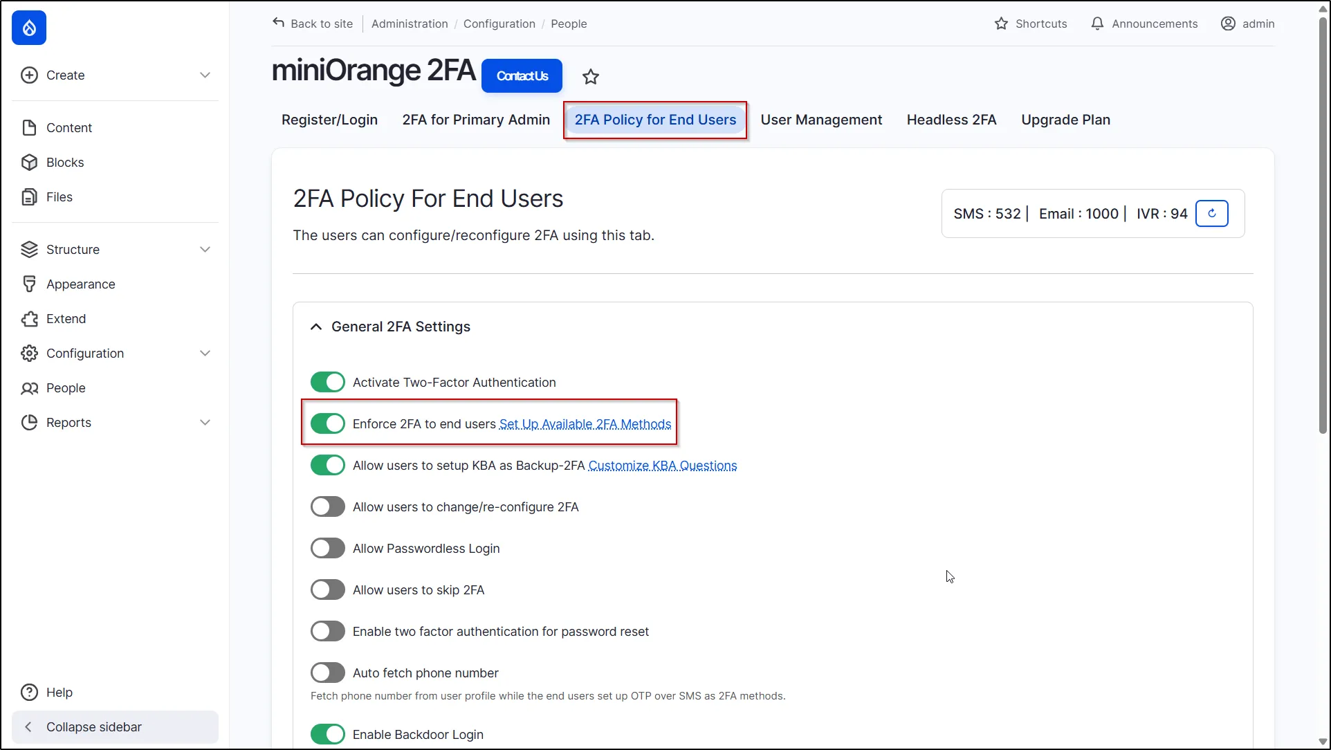1331x750 pixels.
Task: Refresh the SMS, Email, IVR counts
Action: click(x=1211, y=214)
